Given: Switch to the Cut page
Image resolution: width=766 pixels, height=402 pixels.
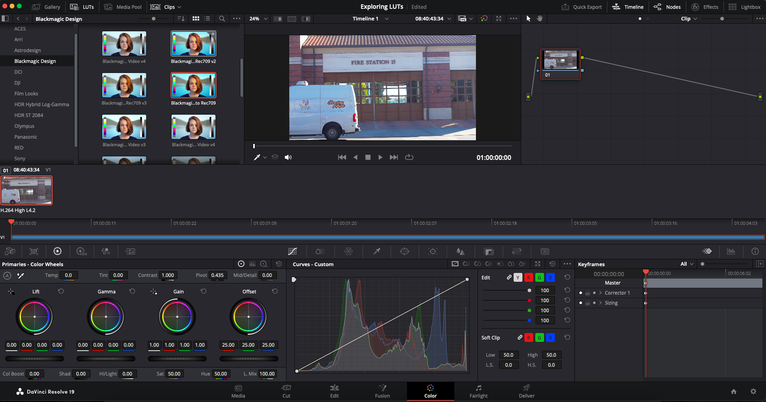Looking at the screenshot, I should [286, 391].
